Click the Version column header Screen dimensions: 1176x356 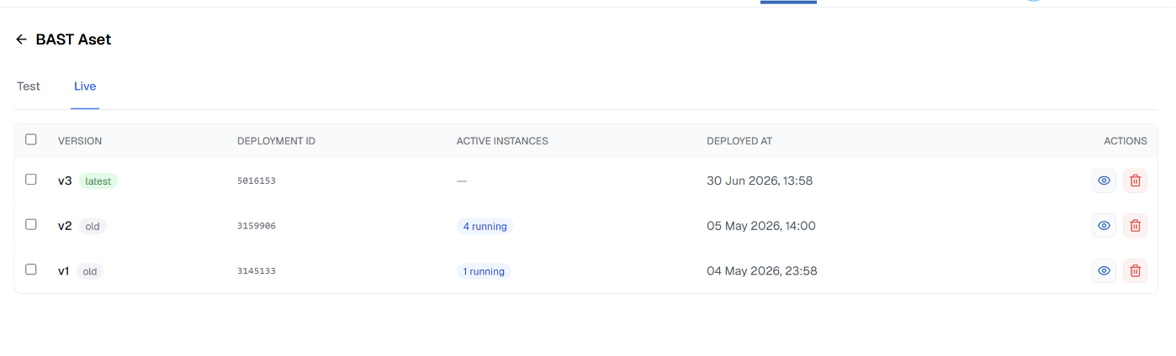tap(80, 141)
